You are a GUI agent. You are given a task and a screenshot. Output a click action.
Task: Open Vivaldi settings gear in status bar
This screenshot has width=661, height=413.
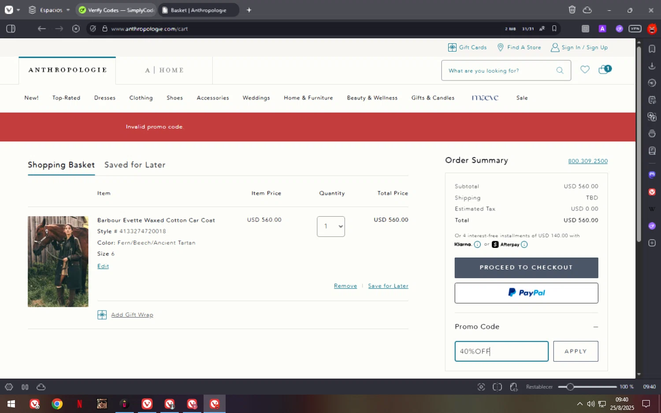(x=9, y=387)
